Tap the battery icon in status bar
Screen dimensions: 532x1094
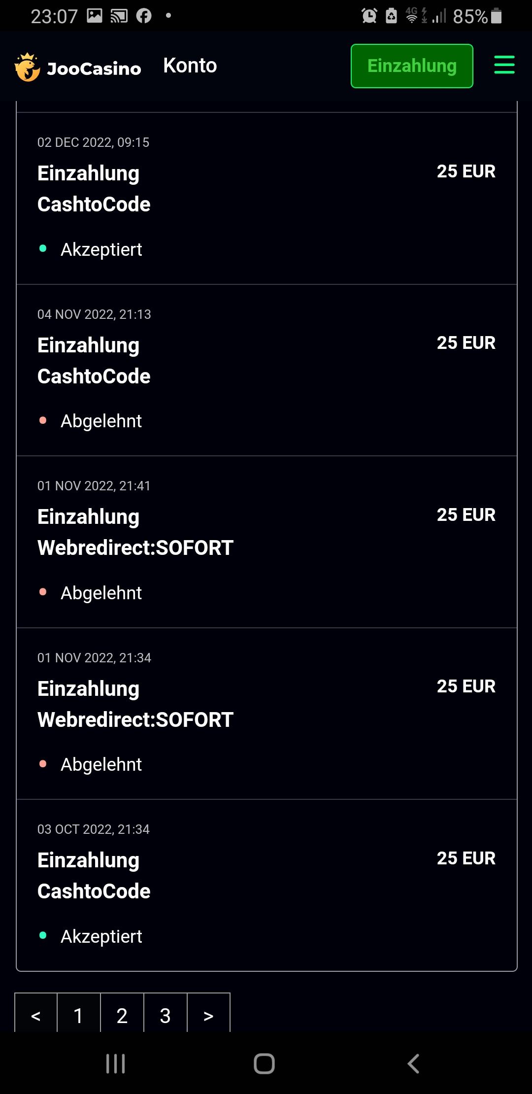[x=497, y=16]
